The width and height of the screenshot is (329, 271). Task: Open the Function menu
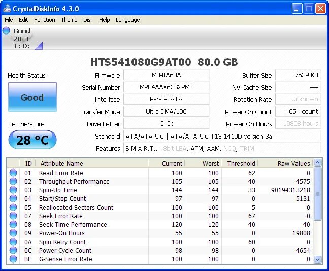pyautogui.click(x=45, y=20)
